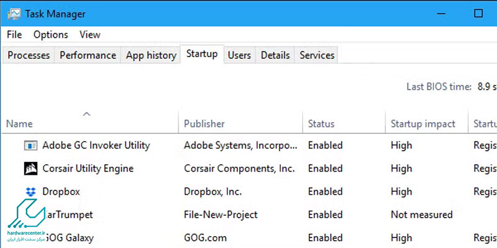Sort by the Status column header

pos(321,123)
